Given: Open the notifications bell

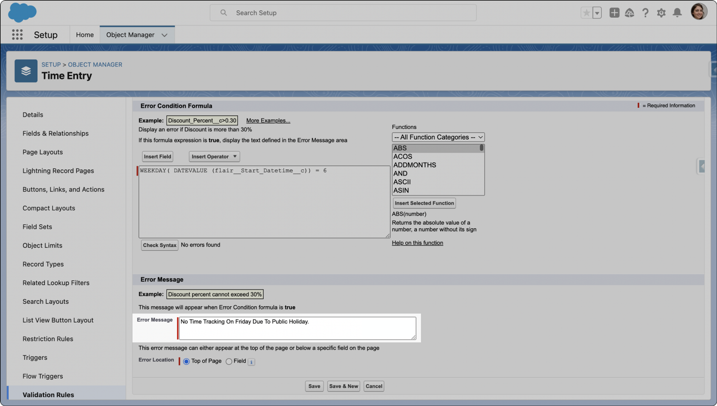Looking at the screenshot, I should tap(677, 13).
